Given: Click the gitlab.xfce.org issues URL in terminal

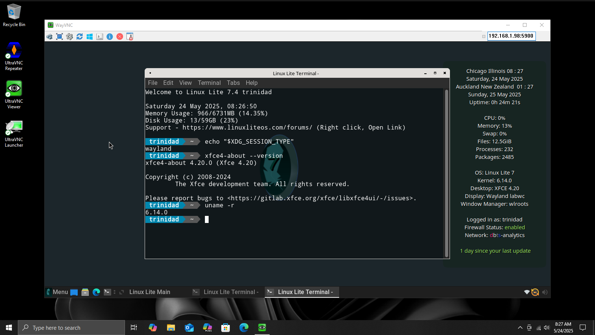Looking at the screenshot, I should 320,198.
